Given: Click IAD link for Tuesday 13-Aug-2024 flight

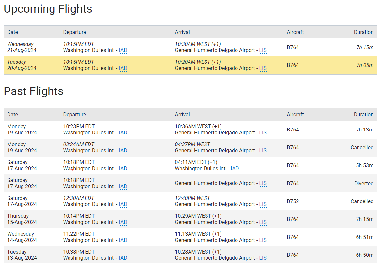Looking at the screenshot, I should pyautogui.click(x=123, y=258).
